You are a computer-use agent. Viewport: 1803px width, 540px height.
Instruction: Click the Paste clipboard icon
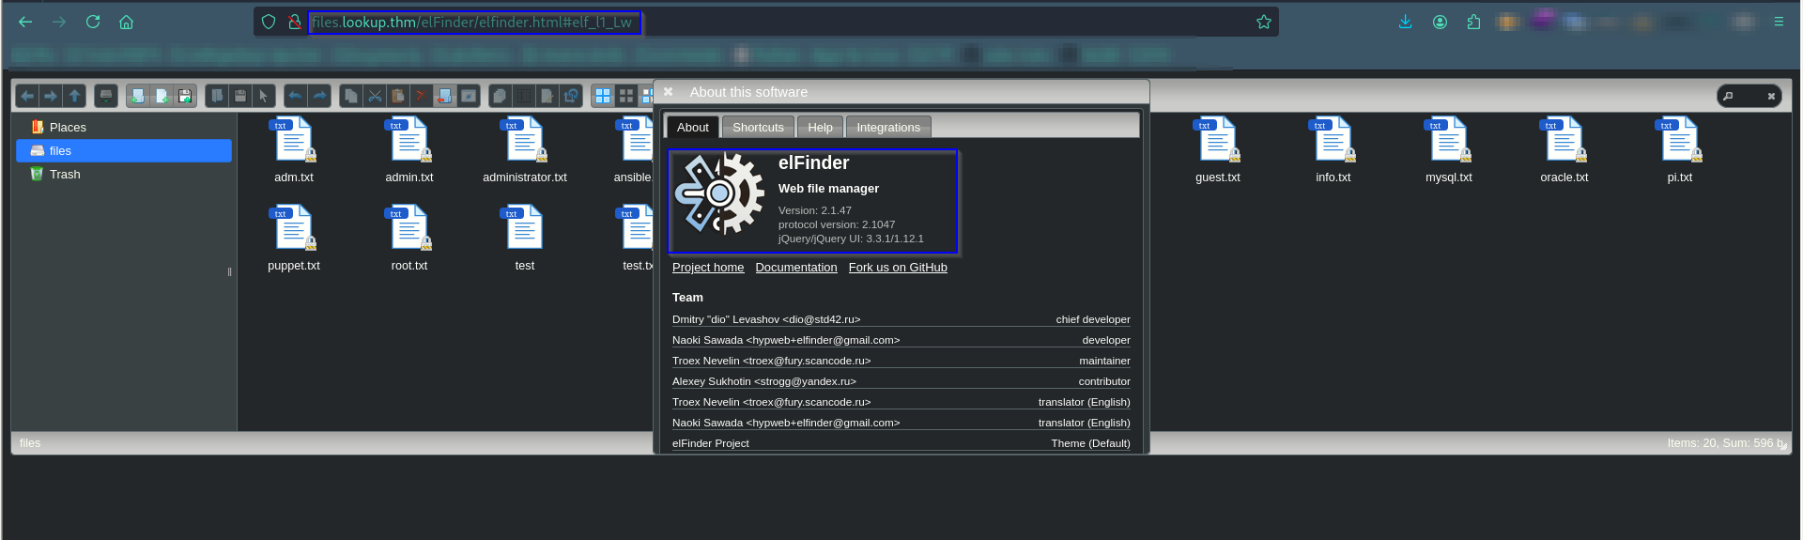click(398, 96)
